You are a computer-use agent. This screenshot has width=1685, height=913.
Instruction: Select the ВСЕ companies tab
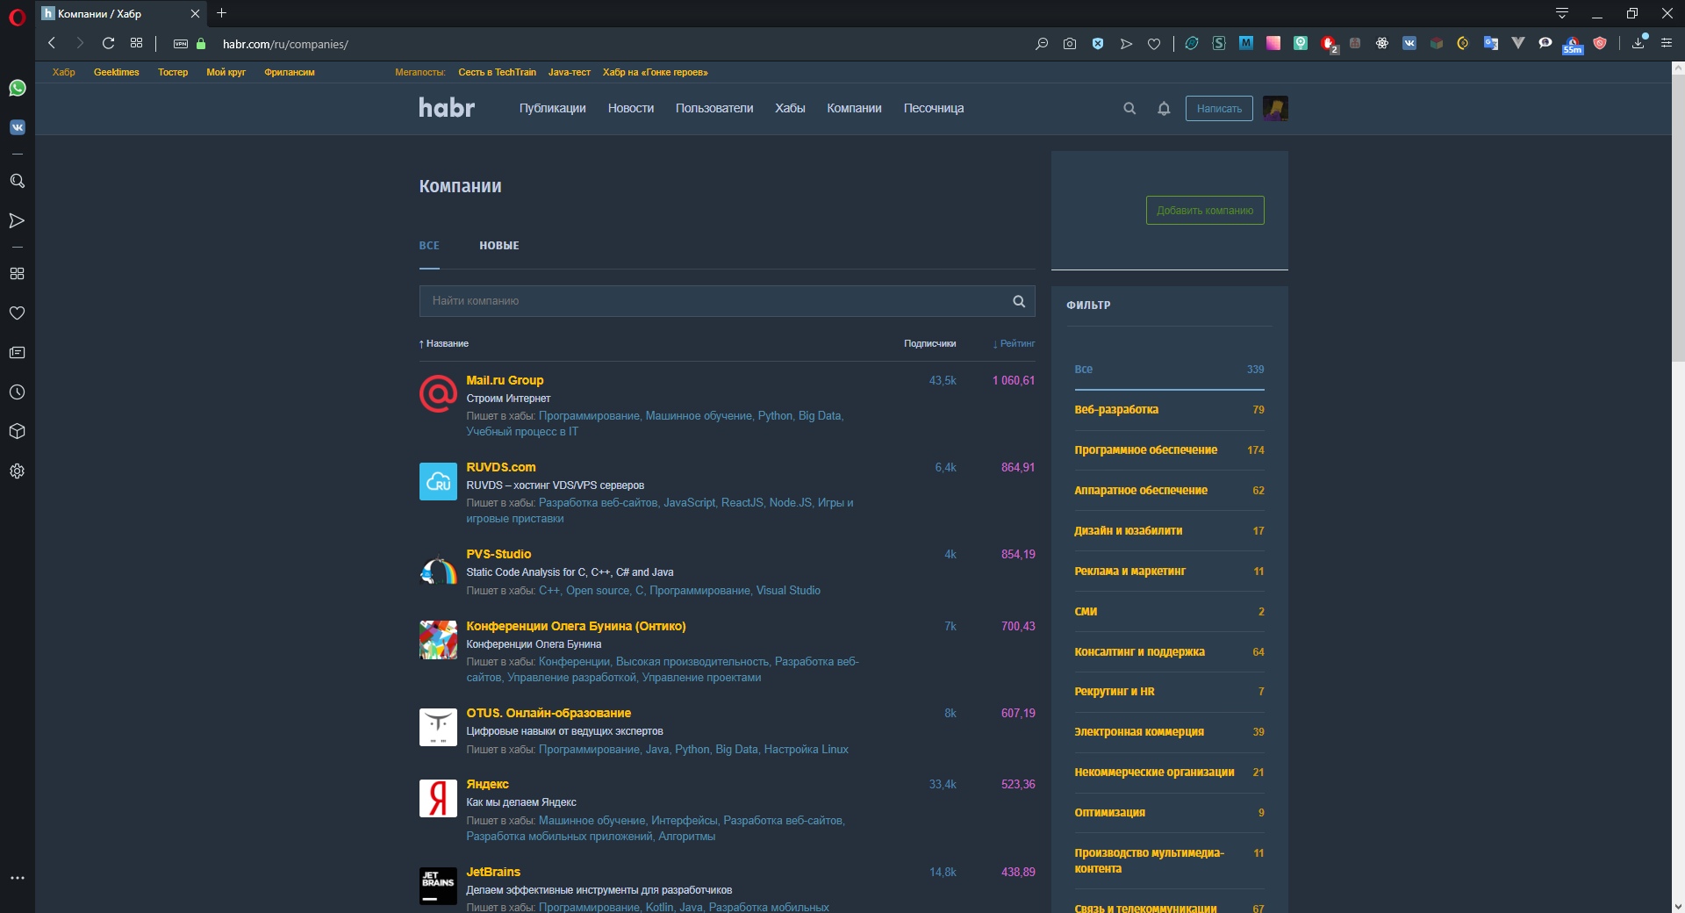429,246
